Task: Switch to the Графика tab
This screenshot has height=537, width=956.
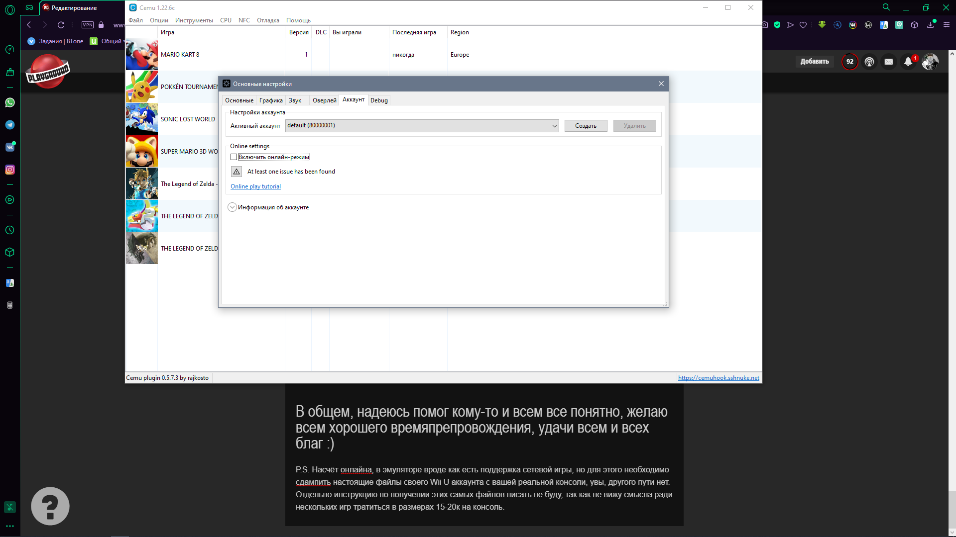Action: (271, 100)
